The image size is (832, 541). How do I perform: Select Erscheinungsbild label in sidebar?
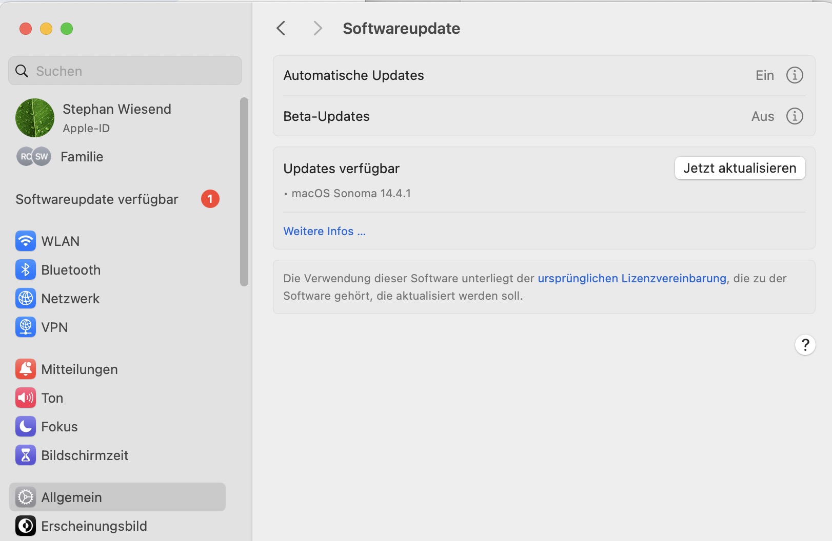(94, 526)
